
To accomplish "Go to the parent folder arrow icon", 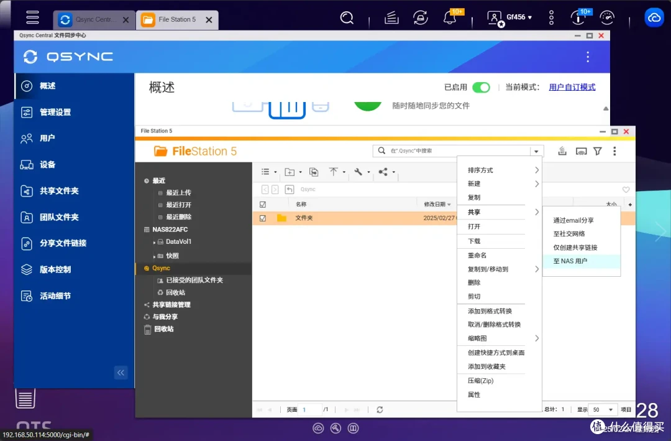I will [x=290, y=190].
